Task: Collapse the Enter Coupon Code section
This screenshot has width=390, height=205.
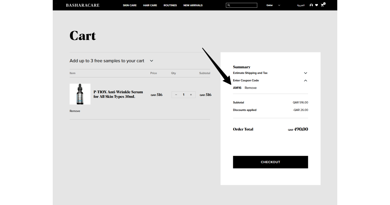Action: 306,81
